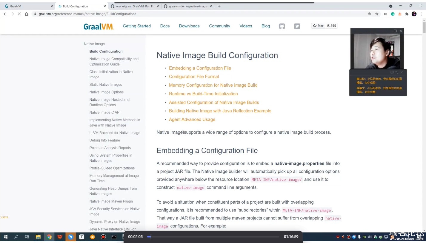Screen dimensions: 426x243
Task: Select Build Configuration in the sidebar
Action: (106, 52)
